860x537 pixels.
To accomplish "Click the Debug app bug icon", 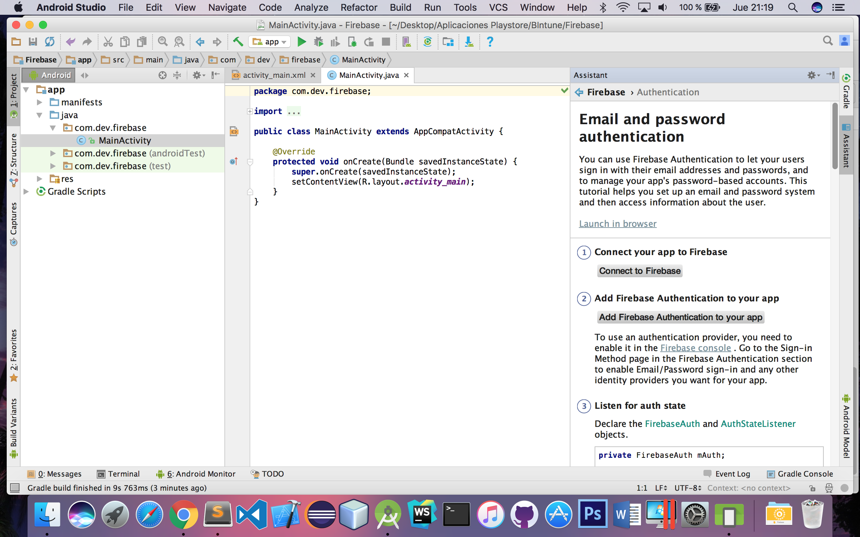I will click(318, 42).
